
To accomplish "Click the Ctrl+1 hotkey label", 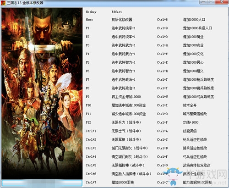I will tap(91, 131).
